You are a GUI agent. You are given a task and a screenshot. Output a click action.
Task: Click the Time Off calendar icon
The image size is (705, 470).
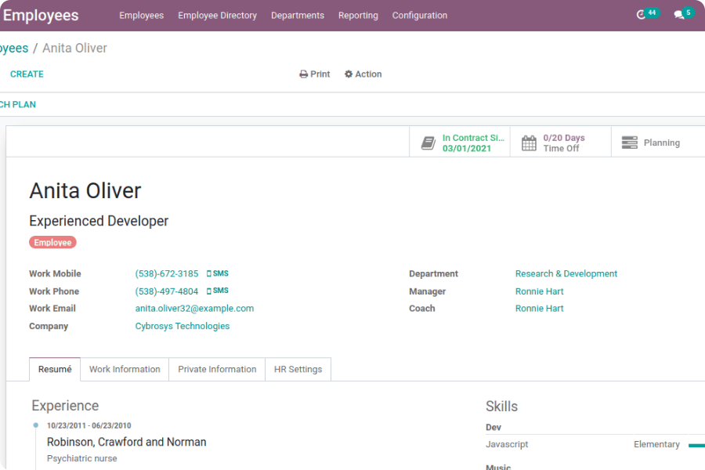[x=530, y=143]
